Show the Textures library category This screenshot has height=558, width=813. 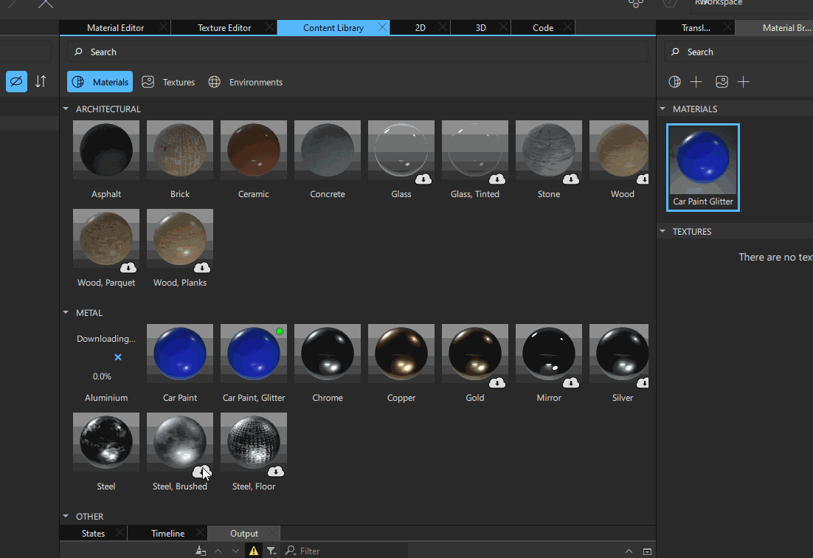tap(169, 82)
